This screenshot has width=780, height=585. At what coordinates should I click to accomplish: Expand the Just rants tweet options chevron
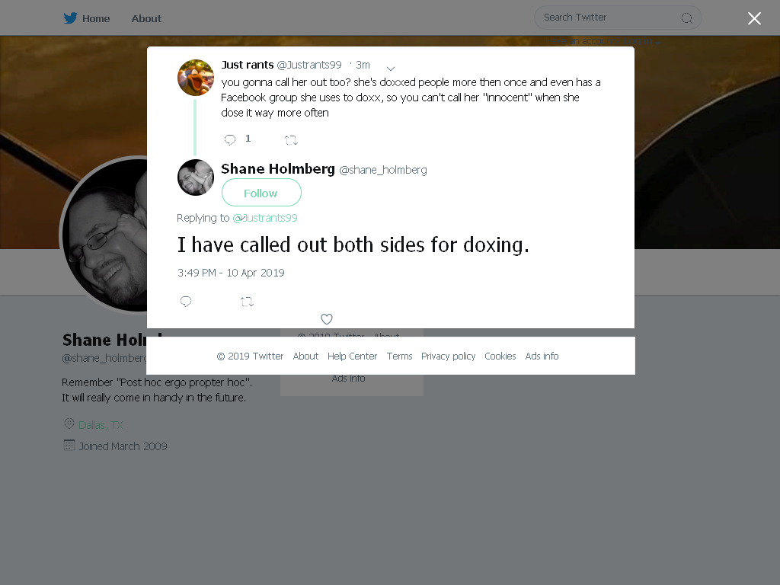(391, 69)
